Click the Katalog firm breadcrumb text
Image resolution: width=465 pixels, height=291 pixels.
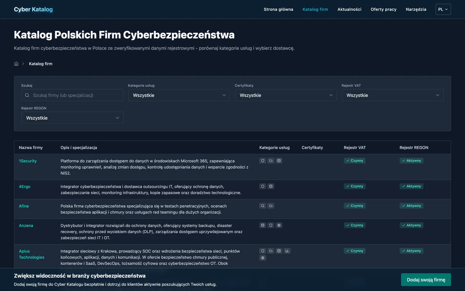pyautogui.click(x=41, y=64)
